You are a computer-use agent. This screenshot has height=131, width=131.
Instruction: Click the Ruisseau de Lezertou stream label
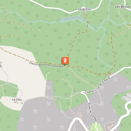(72, 19)
